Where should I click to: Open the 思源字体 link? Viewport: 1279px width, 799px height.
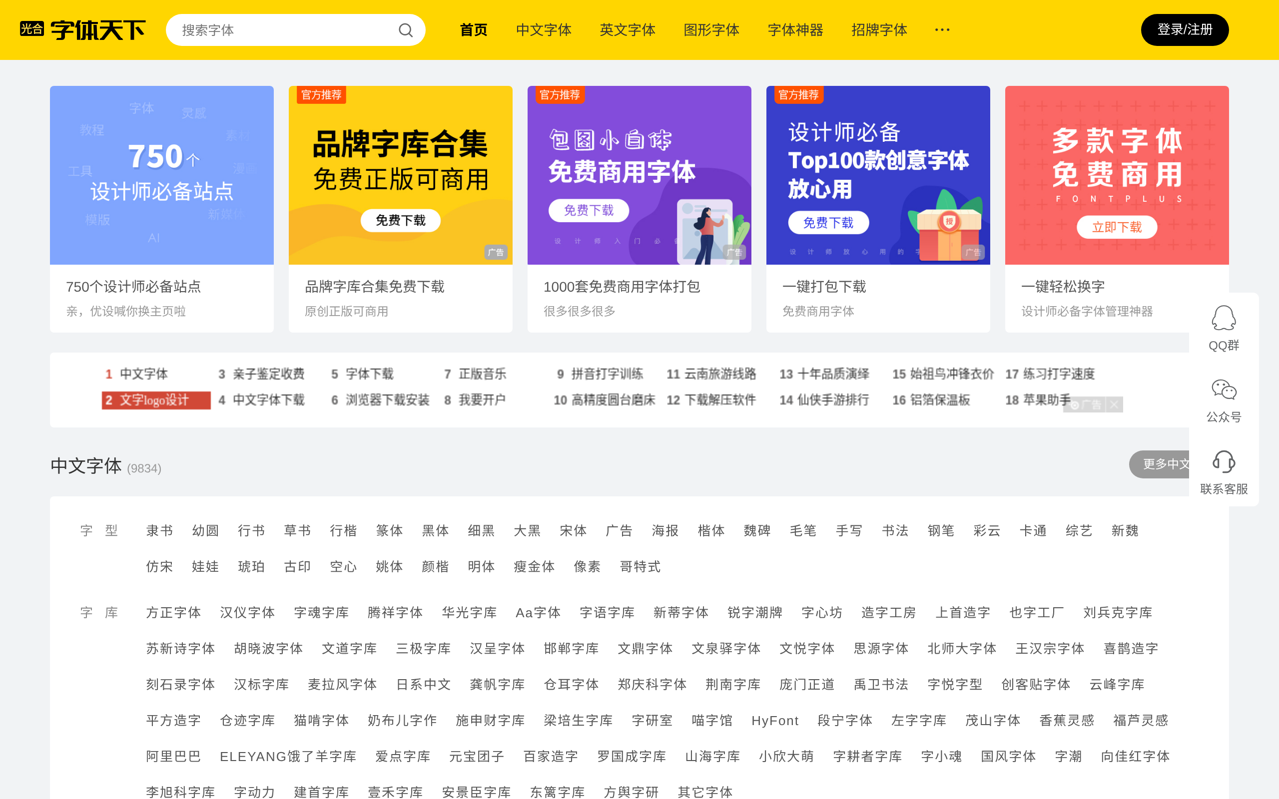(x=881, y=648)
